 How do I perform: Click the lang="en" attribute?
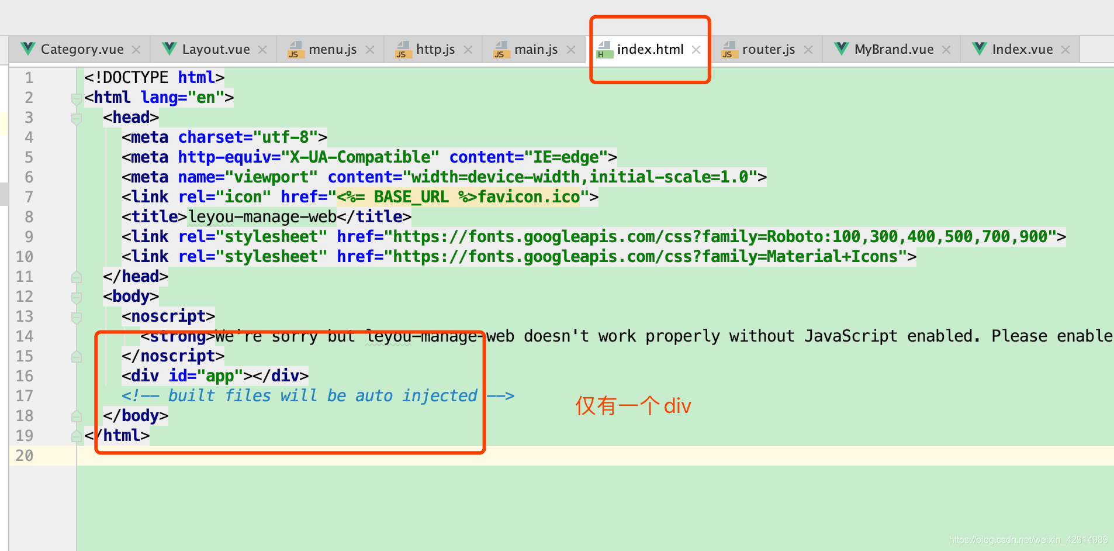pos(182,98)
